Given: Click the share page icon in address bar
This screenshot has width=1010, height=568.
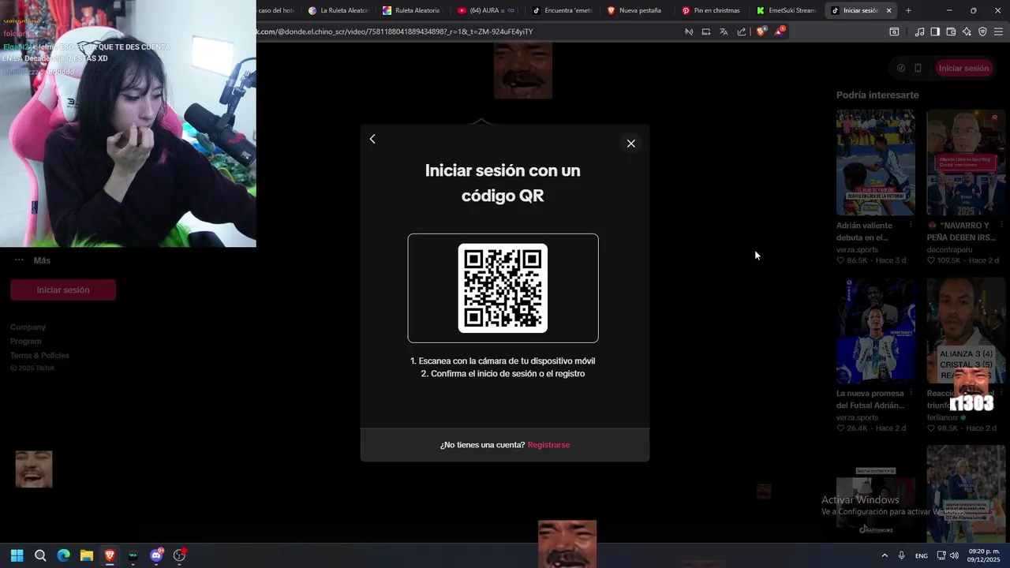Looking at the screenshot, I should coord(742,32).
